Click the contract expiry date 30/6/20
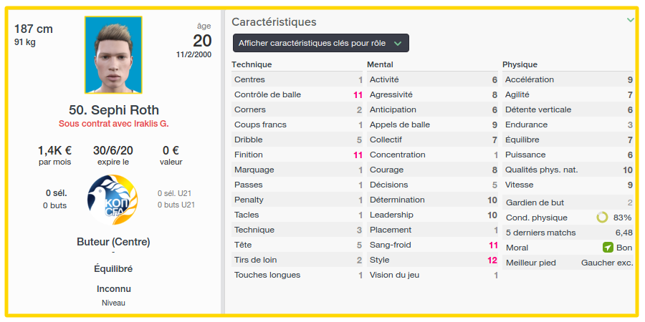This screenshot has height=322, width=645. click(113, 150)
